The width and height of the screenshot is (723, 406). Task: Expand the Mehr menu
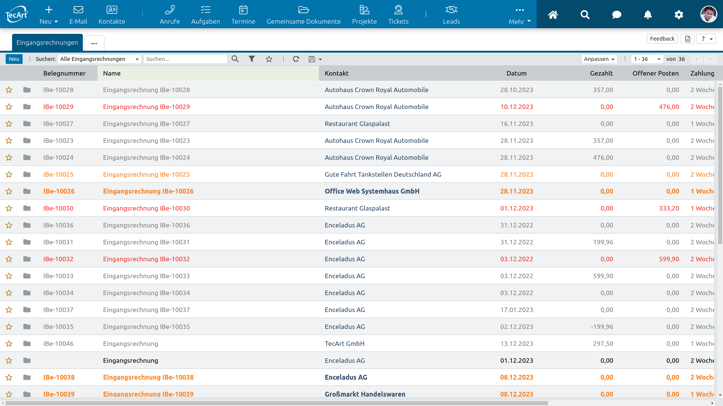[x=519, y=15]
